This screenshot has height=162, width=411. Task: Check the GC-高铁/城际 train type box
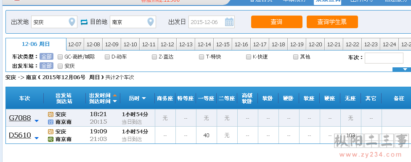pos(60,57)
